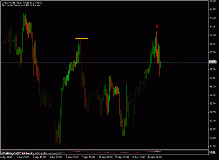Click the 93.60 price scale label
Viewport: 219px width, 160px height.
pyautogui.click(x=212, y=52)
